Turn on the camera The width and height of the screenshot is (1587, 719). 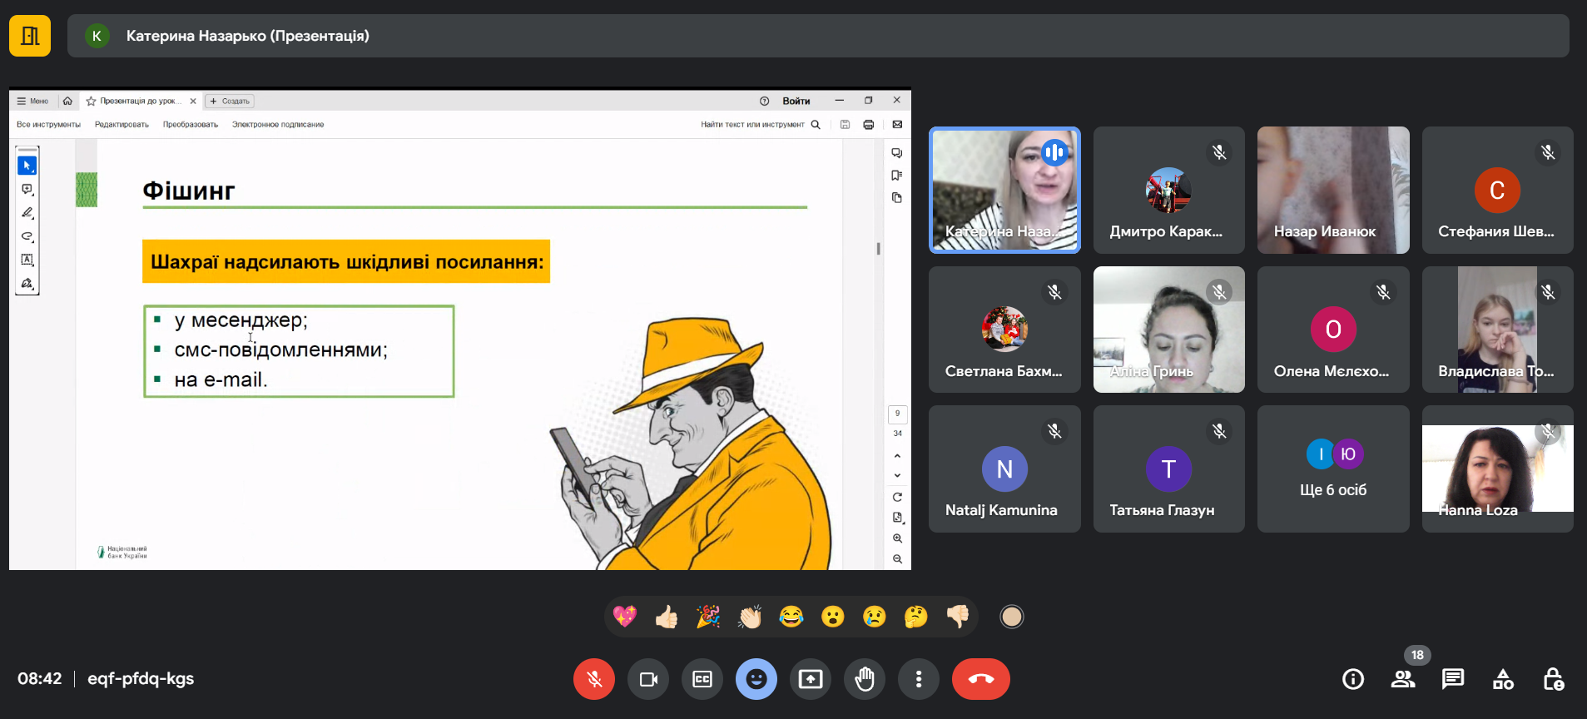click(648, 679)
